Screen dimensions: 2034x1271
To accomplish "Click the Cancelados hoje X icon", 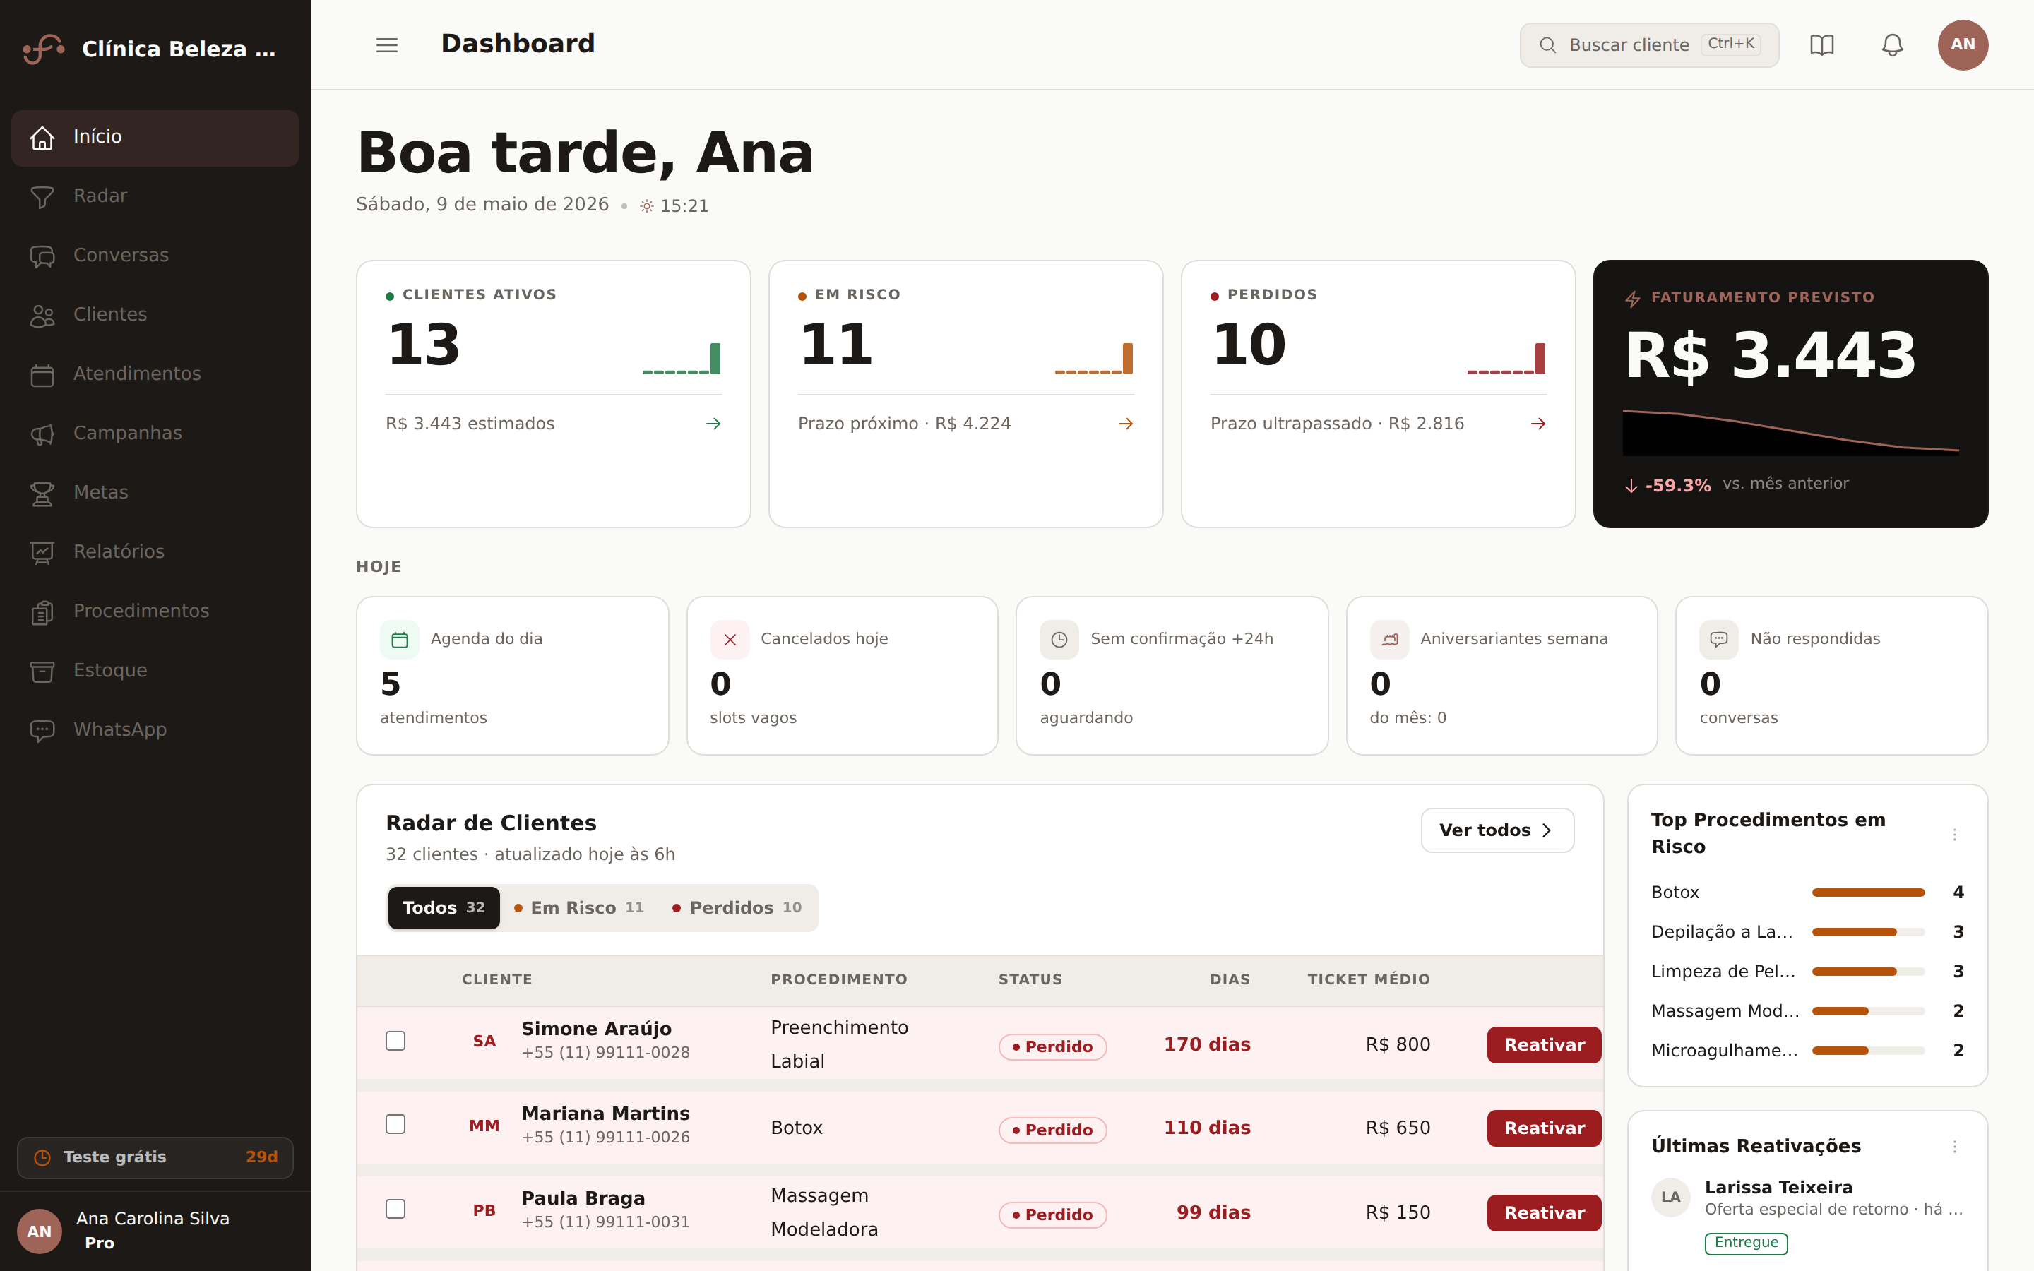I will click(730, 640).
